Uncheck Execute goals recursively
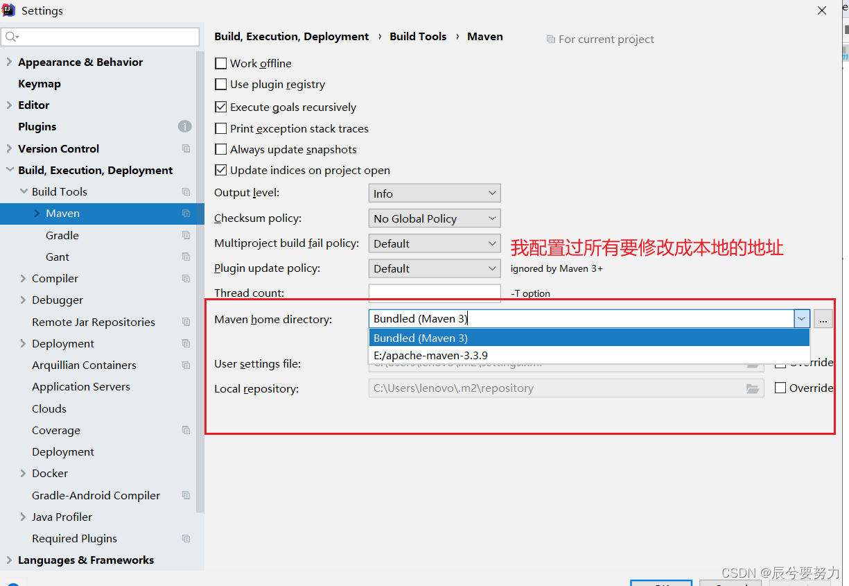Screen dimensions: 849x586 click(221, 107)
